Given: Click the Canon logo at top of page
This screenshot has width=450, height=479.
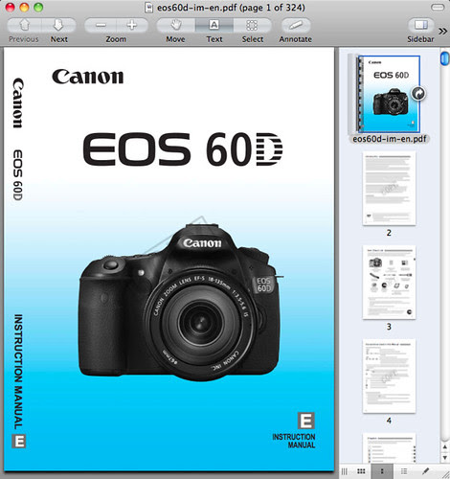Looking at the screenshot, I should click(x=88, y=77).
